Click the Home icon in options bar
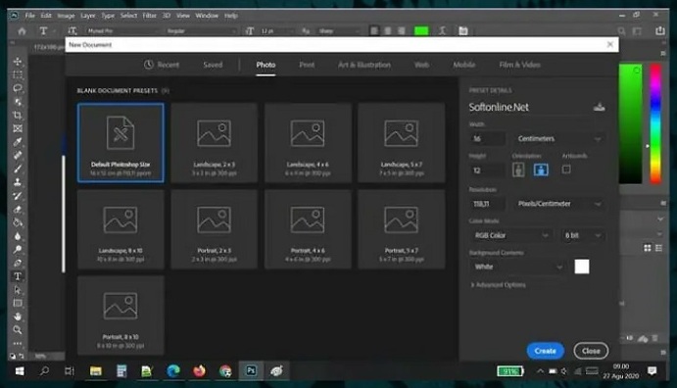 [x=22, y=31]
